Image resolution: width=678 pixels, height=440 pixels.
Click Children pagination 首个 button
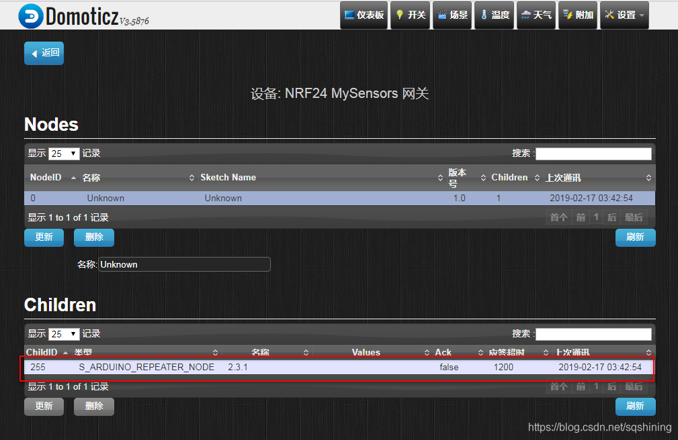pos(558,386)
